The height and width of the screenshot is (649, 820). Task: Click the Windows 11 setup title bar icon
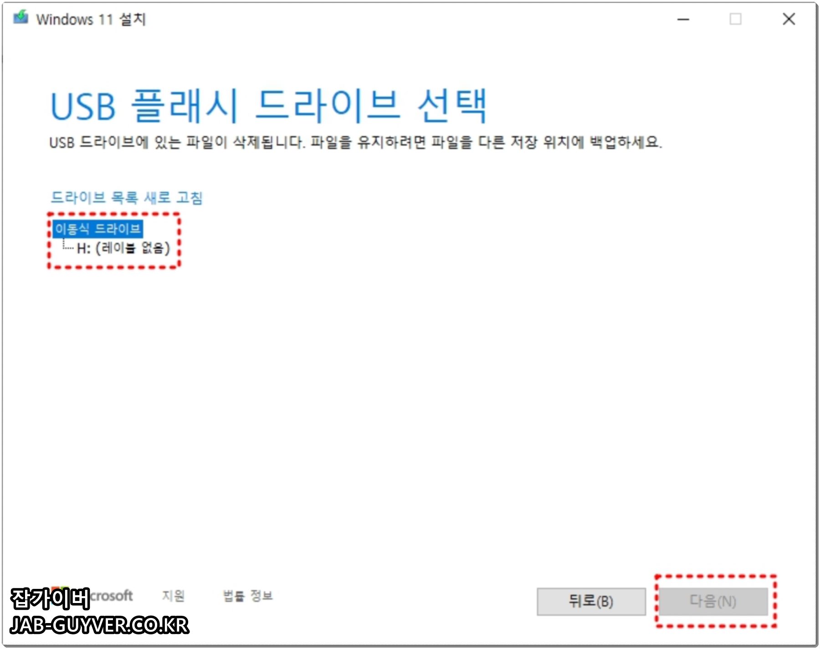tap(21, 18)
